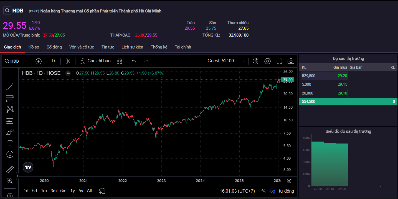Click the 29.10 bar in depth chart
This screenshot has height=199, width=398.
(x=318, y=164)
